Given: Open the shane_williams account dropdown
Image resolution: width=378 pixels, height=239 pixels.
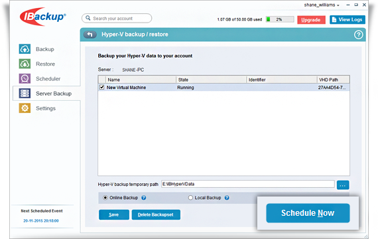Looking at the screenshot, I should click(x=322, y=5).
